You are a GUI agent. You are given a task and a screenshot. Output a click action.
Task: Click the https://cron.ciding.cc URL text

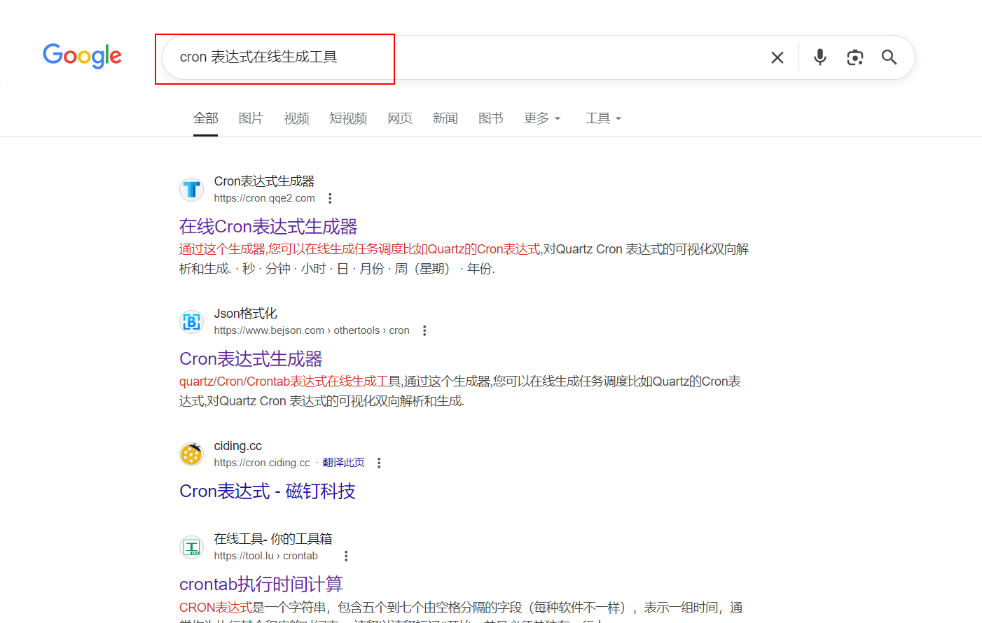[x=262, y=463]
